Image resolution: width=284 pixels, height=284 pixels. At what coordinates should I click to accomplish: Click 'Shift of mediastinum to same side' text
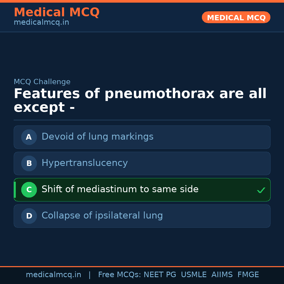(x=120, y=189)
